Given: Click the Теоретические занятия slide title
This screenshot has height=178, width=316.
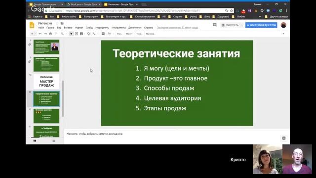Looking at the screenshot, I should [176, 53].
